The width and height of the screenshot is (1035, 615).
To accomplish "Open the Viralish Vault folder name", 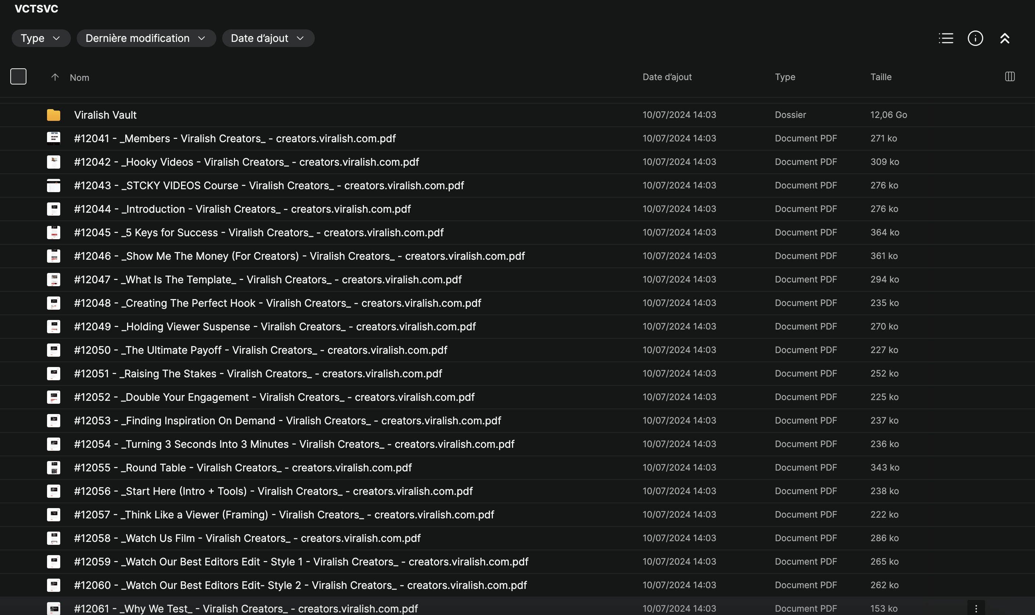I will (105, 115).
